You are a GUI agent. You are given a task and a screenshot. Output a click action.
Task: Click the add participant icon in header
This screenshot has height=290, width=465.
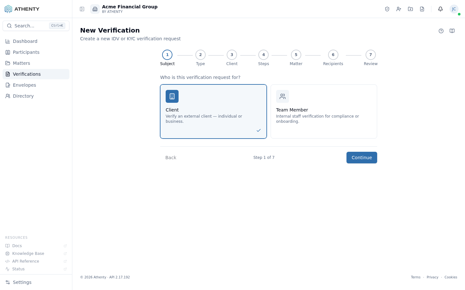pos(399,9)
